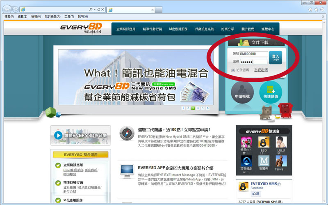The width and height of the screenshot is (328, 205).
Task: Click the address bar search magnifier icon
Action: [91, 9]
